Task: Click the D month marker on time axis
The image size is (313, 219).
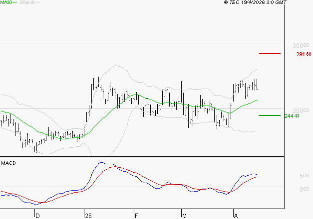Action: (37, 216)
